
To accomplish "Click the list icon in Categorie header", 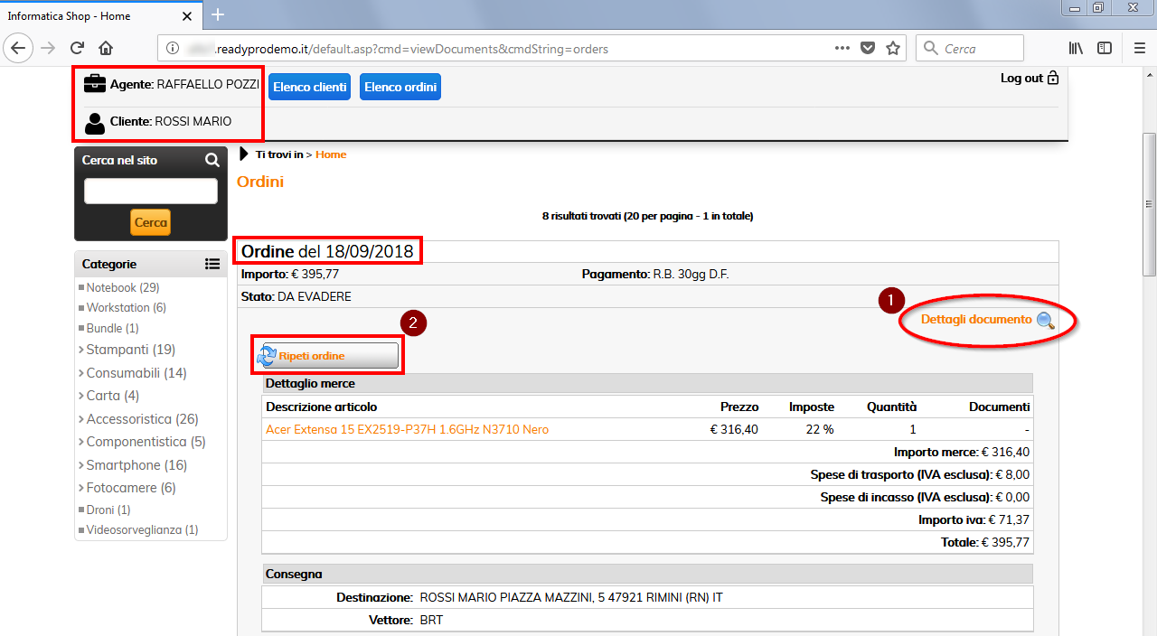I will 212,264.
